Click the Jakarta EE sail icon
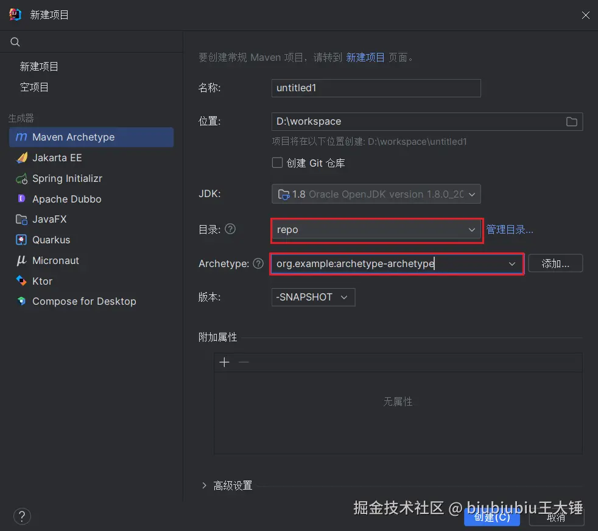Viewport: 598px width, 531px height. pos(22,158)
